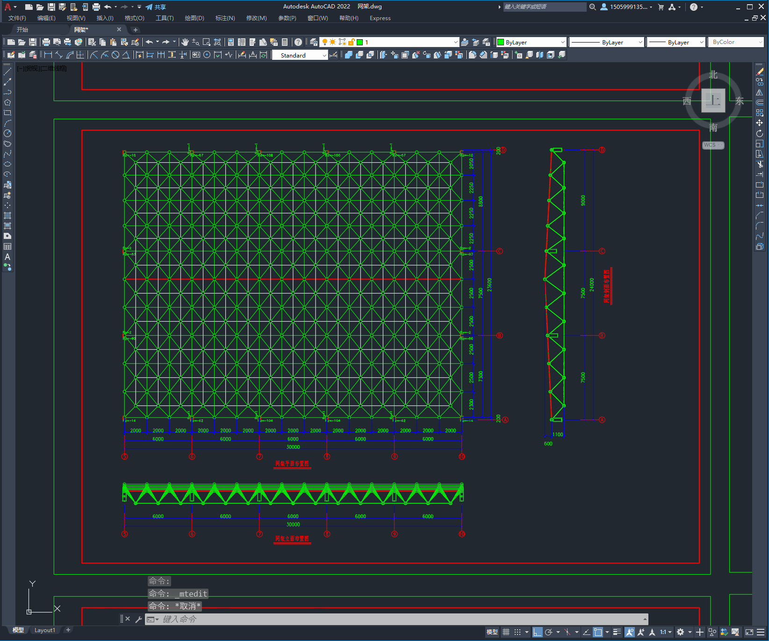The height and width of the screenshot is (641, 769).
Task: Switch to the Layout1 tab
Action: 44,630
